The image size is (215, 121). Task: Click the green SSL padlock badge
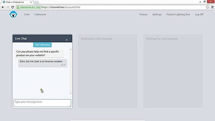tap(29, 7)
